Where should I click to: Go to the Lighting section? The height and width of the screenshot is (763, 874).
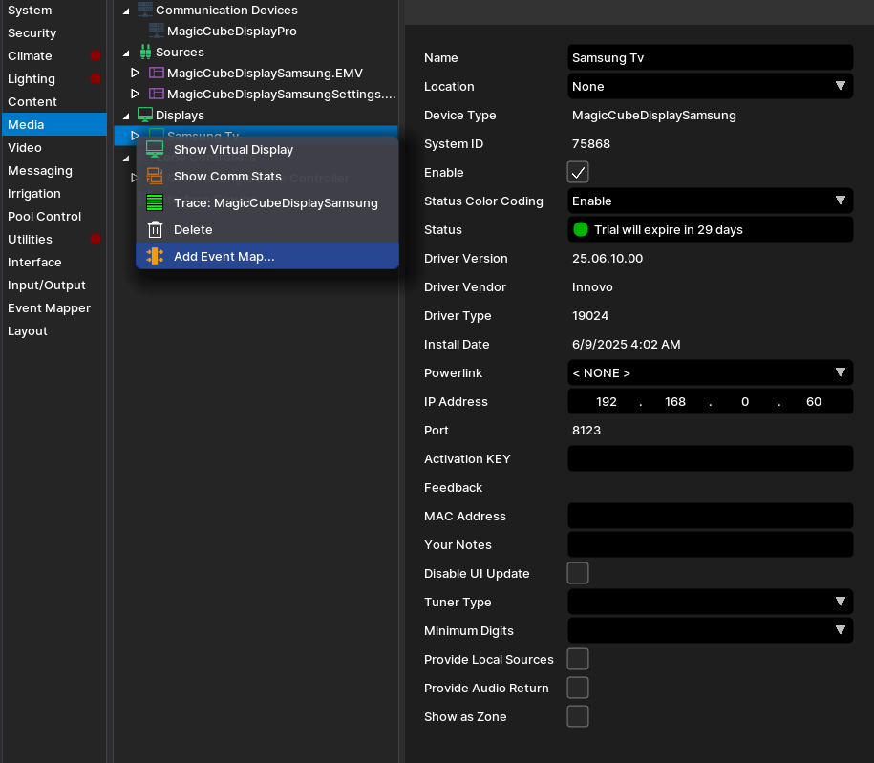click(54, 78)
